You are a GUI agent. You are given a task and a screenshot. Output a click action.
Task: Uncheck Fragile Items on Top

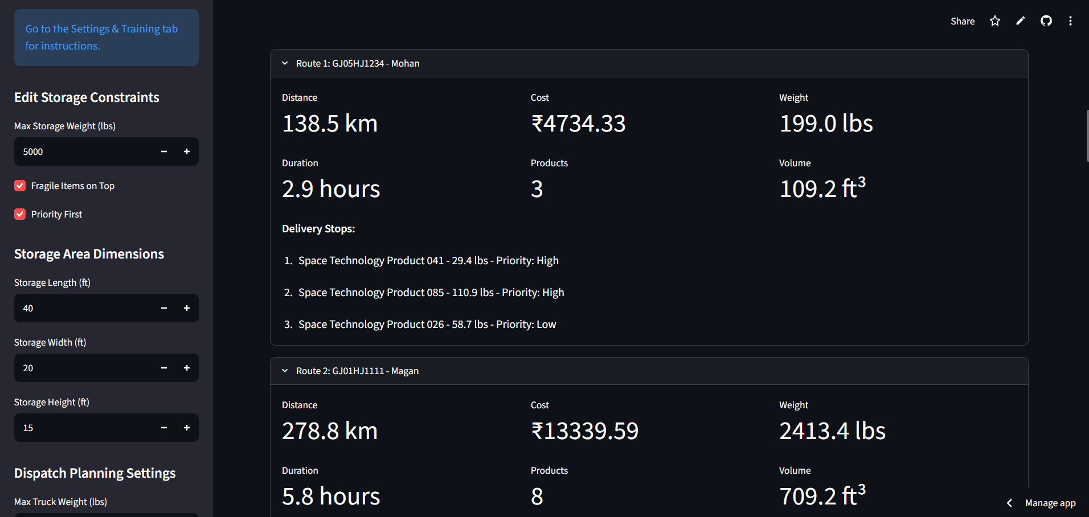20,186
